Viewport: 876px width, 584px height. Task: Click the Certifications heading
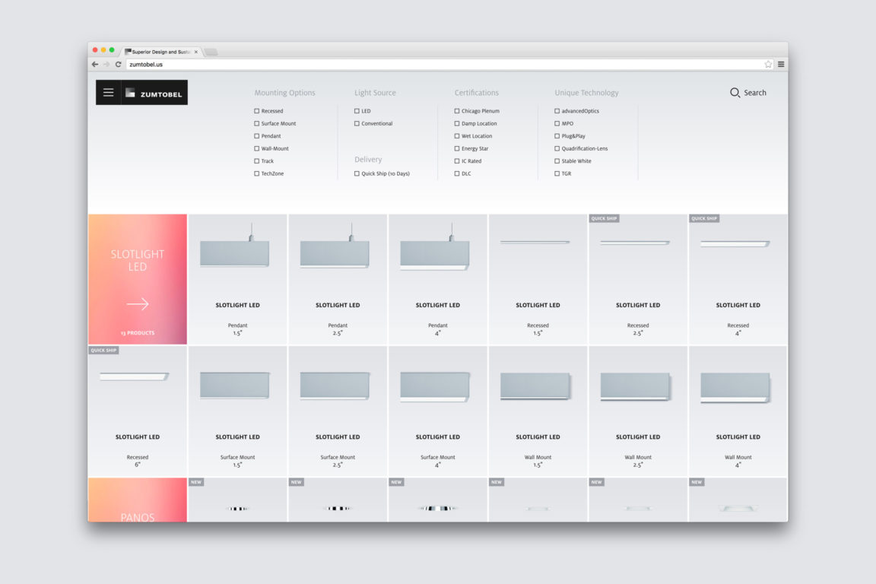tap(477, 93)
